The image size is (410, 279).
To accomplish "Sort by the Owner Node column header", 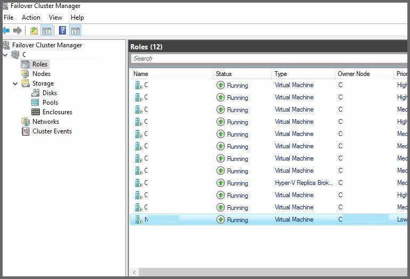I will pos(354,74).
